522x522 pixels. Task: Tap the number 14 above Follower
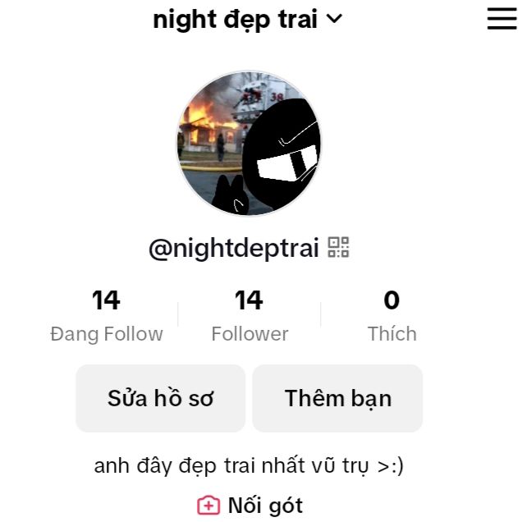click(249, 300)
